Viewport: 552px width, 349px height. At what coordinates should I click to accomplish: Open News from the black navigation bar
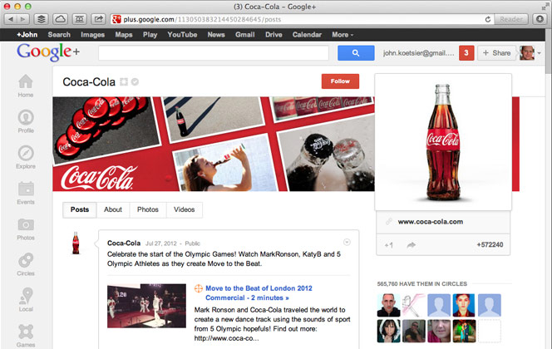pos(216,35)
